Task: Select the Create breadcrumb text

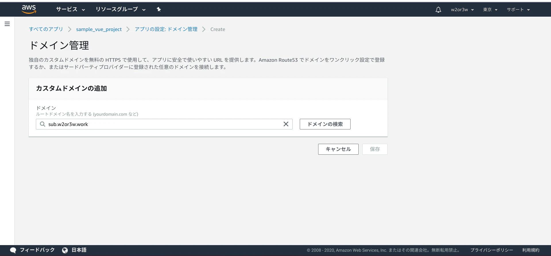Action: 218,29
